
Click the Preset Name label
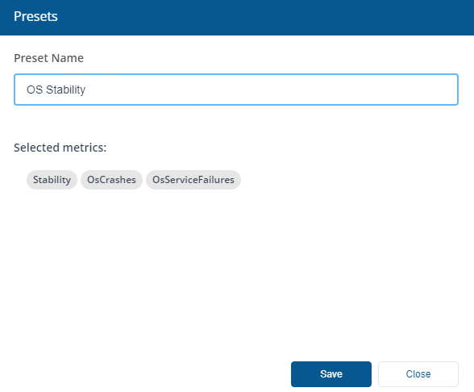[x=48, y=58]
